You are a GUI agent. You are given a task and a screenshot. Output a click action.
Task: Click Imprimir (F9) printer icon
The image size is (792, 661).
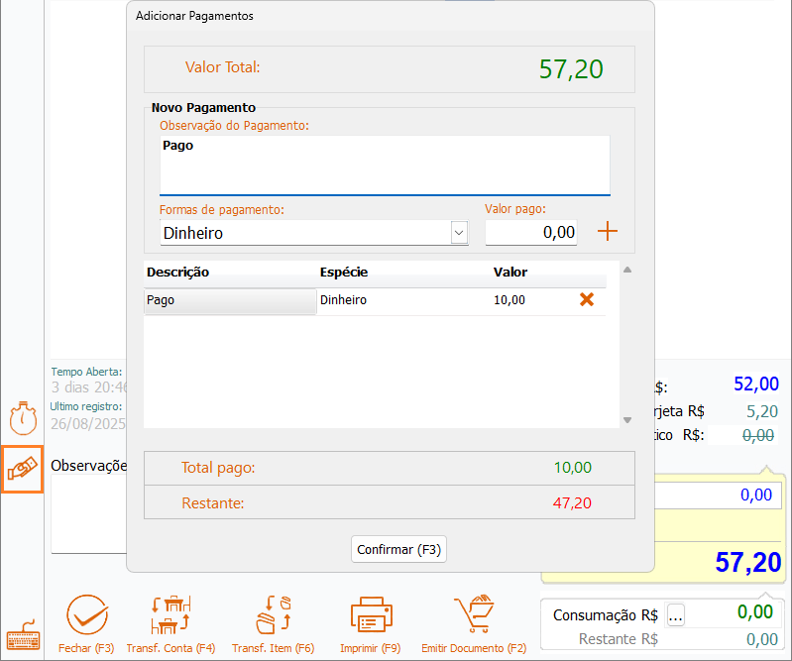373,616
